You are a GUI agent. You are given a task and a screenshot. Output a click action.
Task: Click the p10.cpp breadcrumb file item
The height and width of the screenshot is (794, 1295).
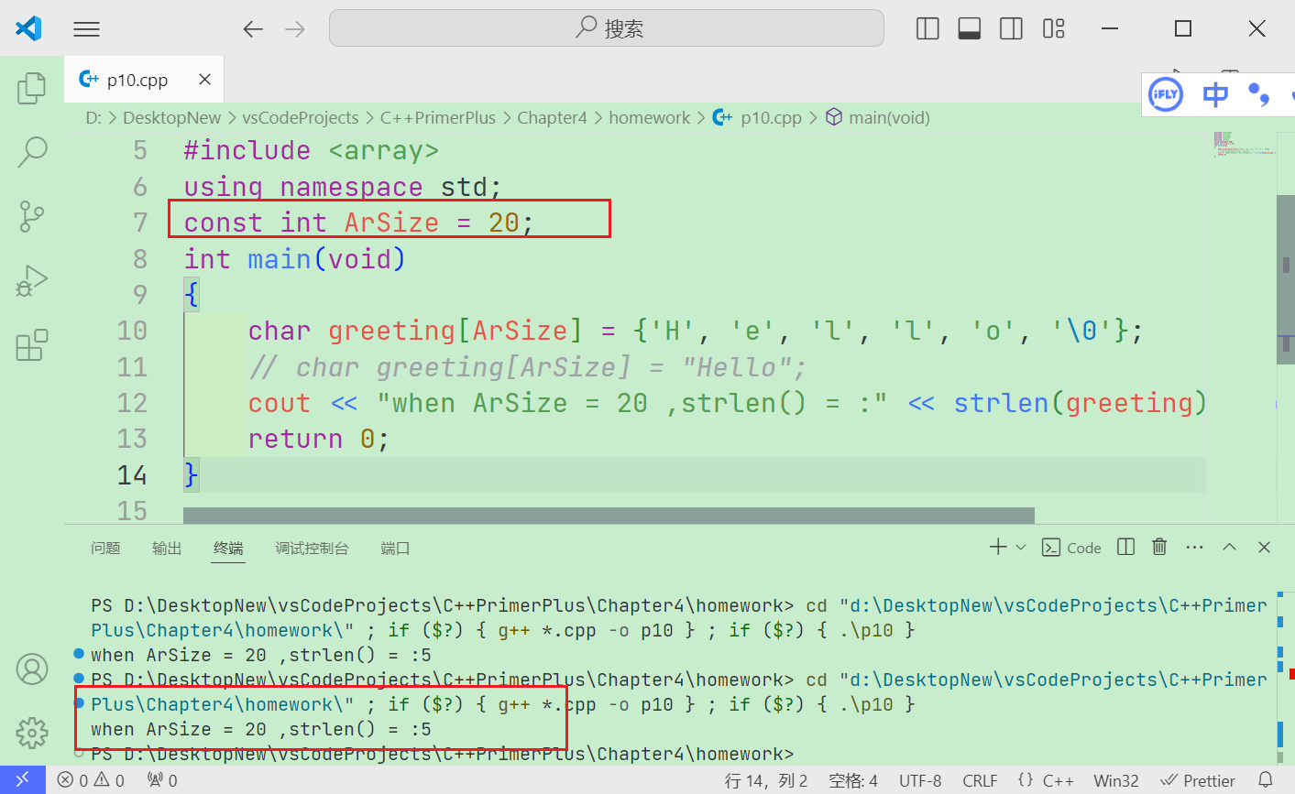tap(758, 118)
